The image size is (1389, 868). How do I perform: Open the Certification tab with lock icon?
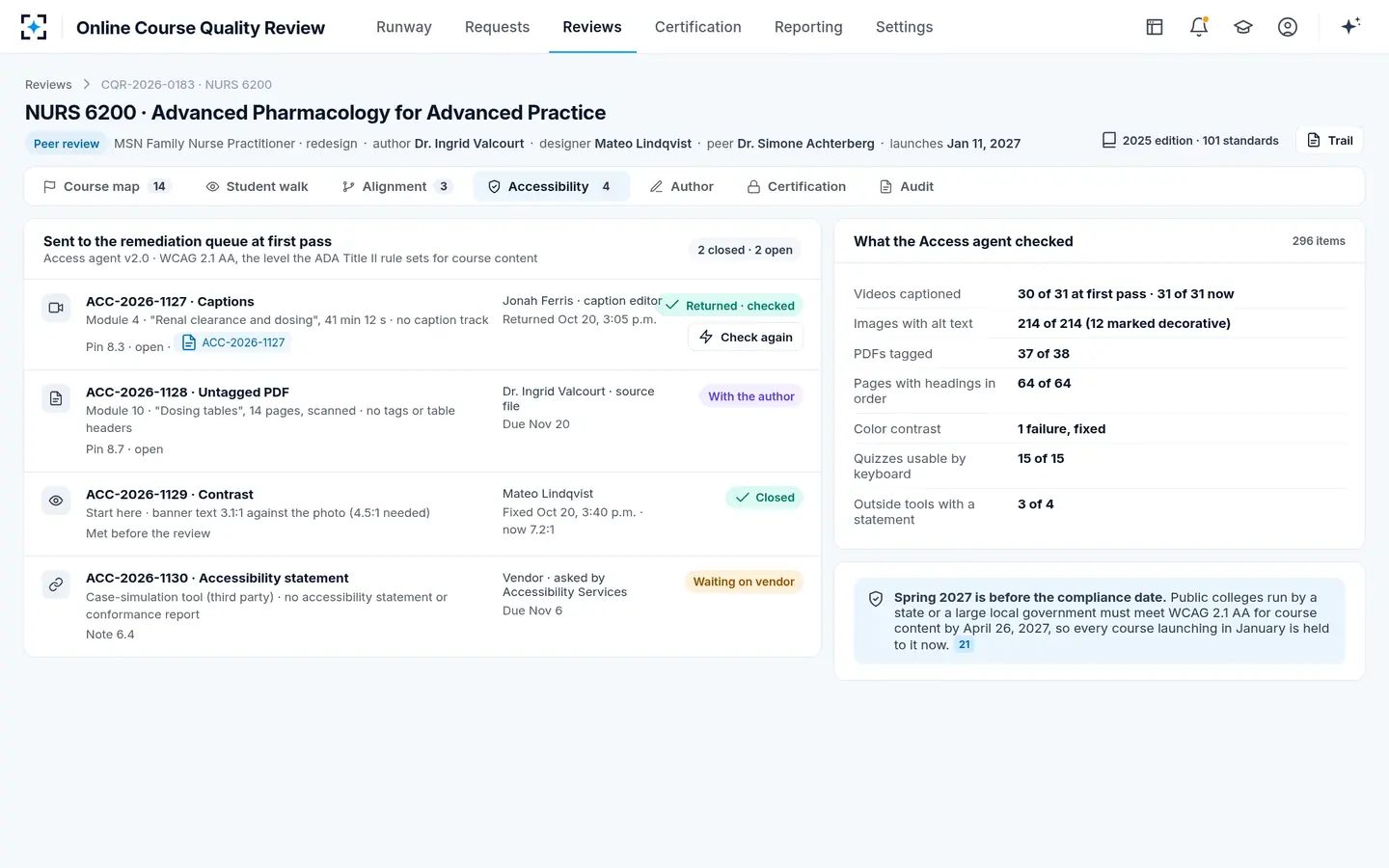click(x=797, y=186)
